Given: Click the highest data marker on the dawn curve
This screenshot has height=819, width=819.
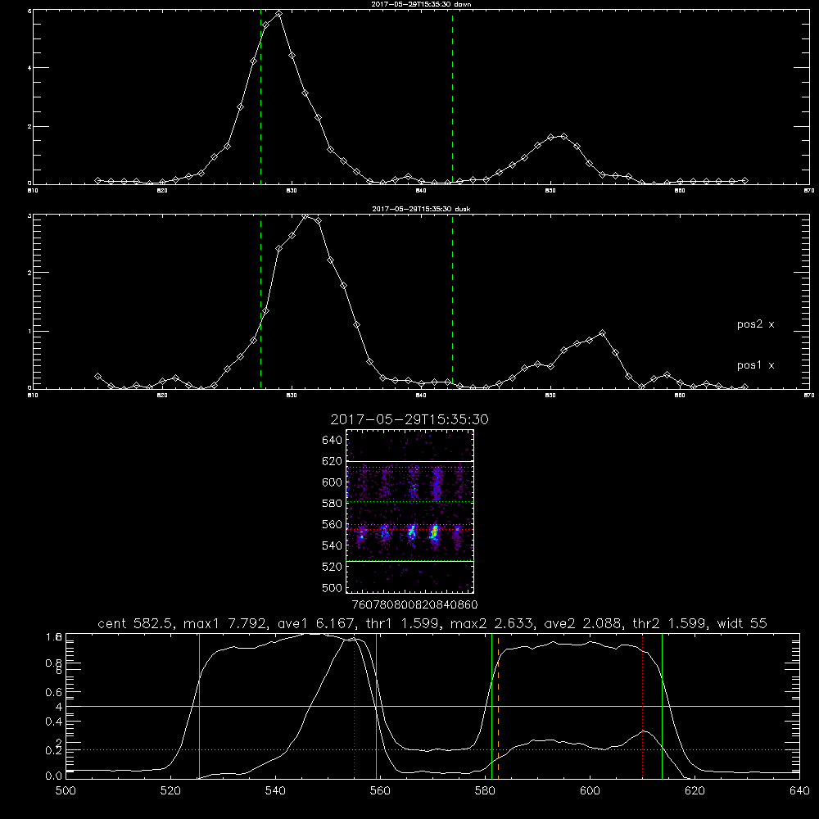Looking at the screenshot, I should 279,14.
